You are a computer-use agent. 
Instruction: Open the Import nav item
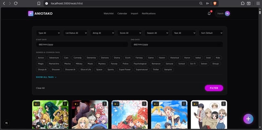(134, 13)
